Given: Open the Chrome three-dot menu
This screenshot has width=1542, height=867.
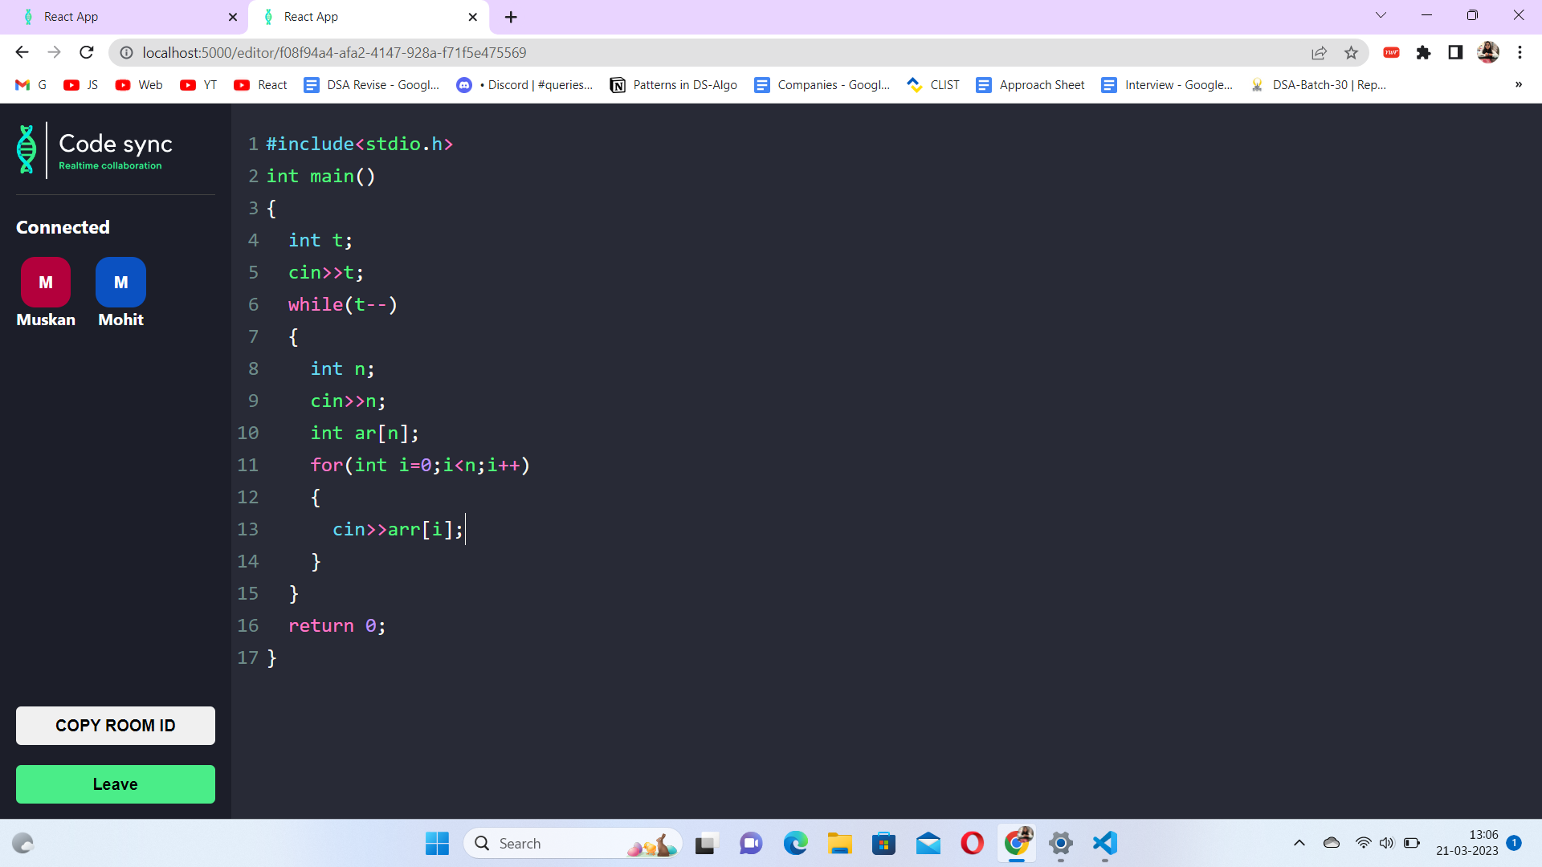Looking at the screenshot, I should (x=1520, y=52).
